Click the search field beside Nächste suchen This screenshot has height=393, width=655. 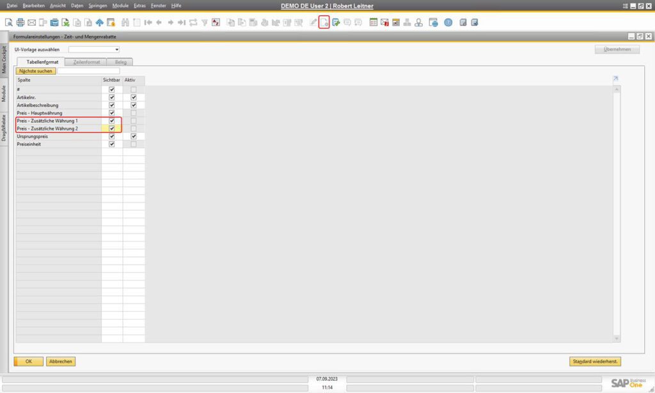tap(88, 72)
